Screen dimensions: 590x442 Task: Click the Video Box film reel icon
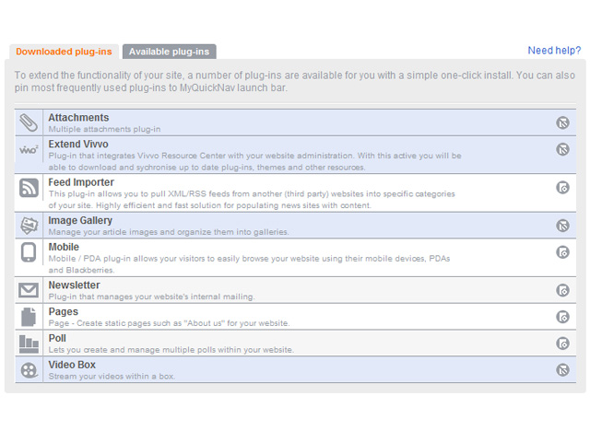tap(29, 370)
